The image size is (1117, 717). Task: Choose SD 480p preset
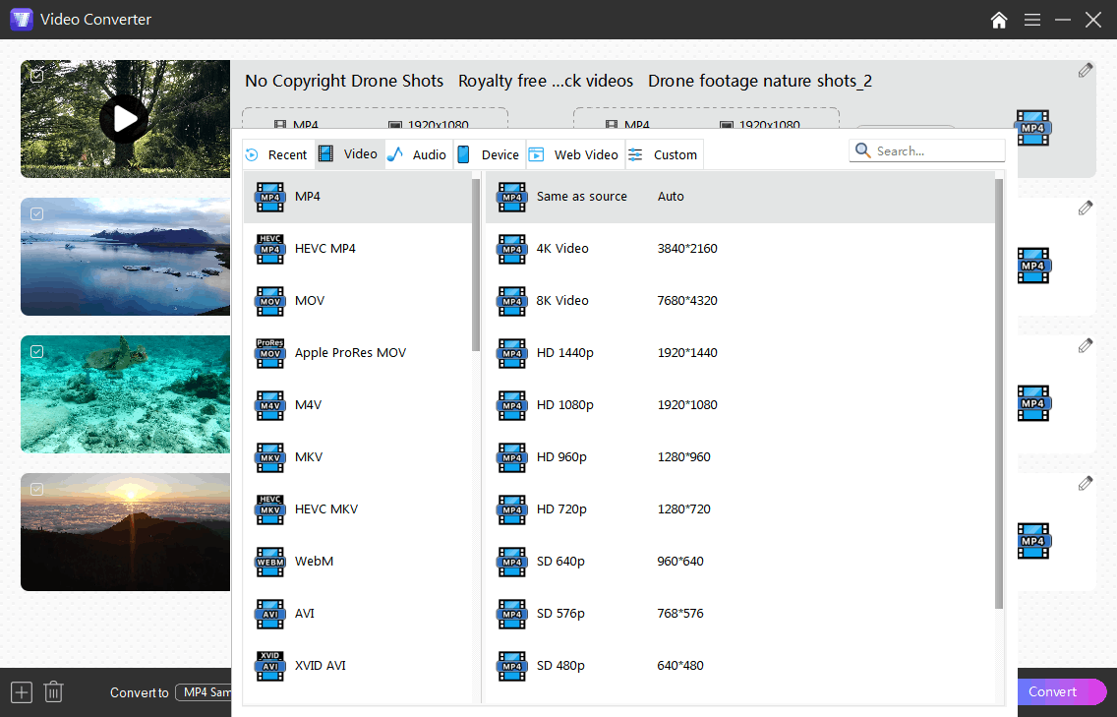739,665
